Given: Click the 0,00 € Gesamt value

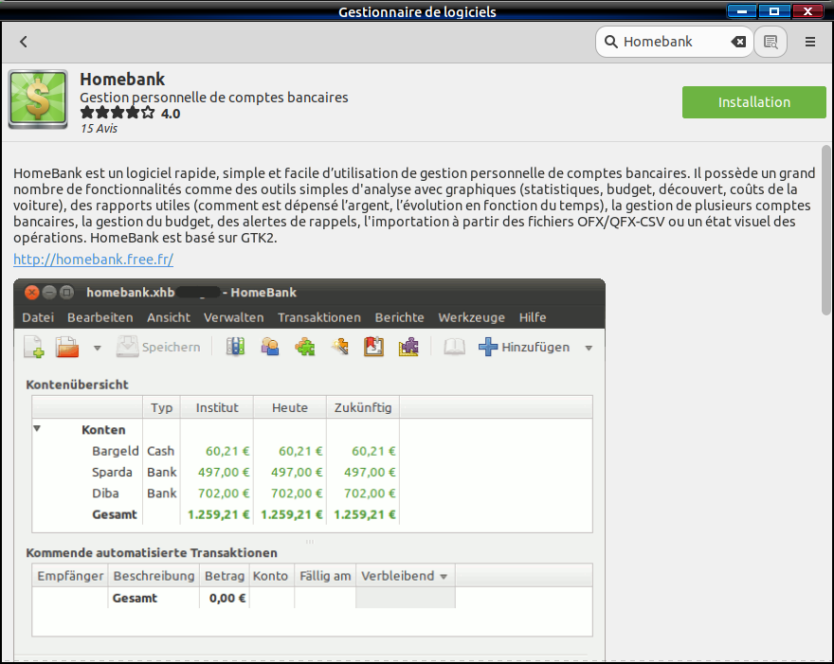Looking at the screenshot, I should (x=227, y=598).
